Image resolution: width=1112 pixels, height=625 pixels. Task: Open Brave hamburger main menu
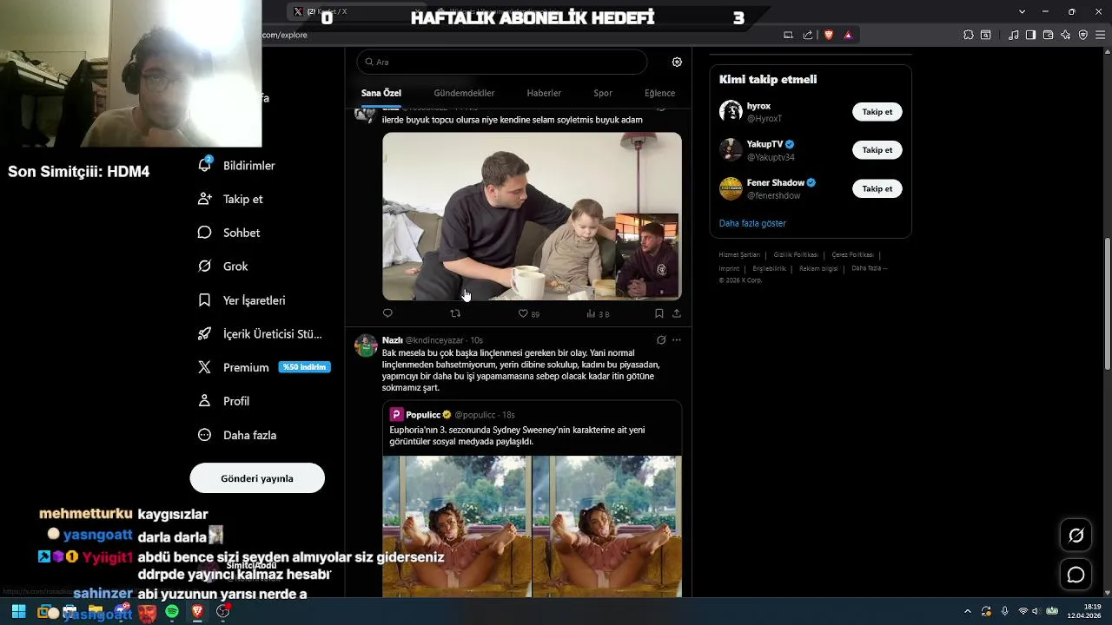click(x=1100, y=35)
